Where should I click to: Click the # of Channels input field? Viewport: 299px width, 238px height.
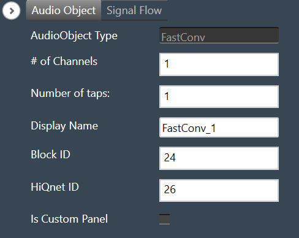coord(219,64)
